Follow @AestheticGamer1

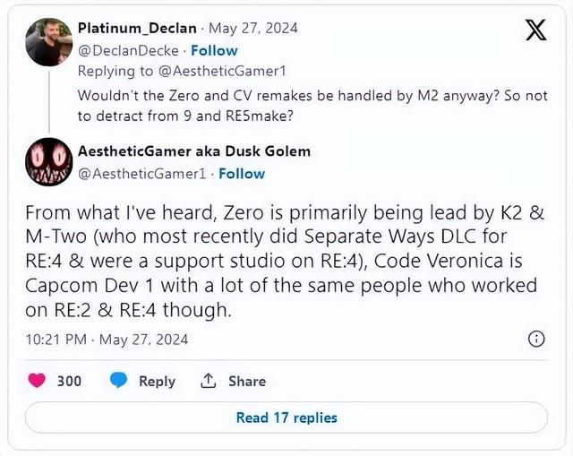[242, 172]
